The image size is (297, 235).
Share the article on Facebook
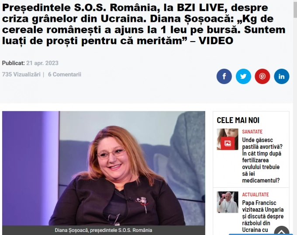pyautogui.click(x=224, y=76)
